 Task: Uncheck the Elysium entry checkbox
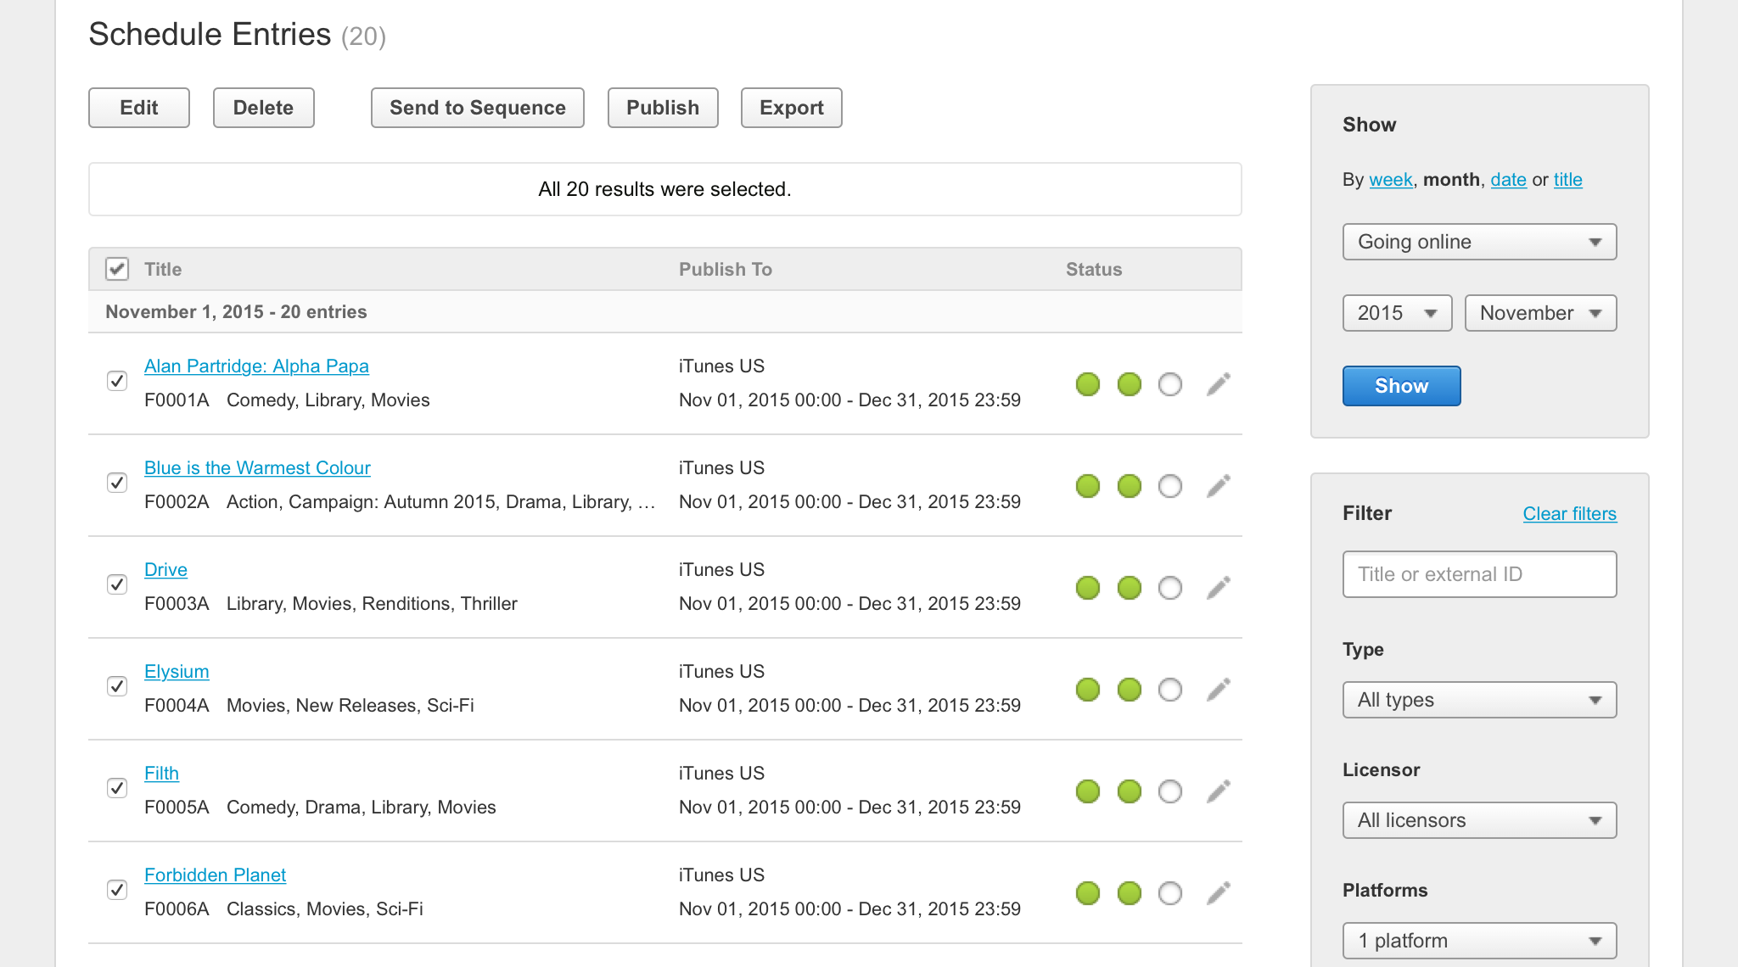pyautogui.click(x=117, y=686)
